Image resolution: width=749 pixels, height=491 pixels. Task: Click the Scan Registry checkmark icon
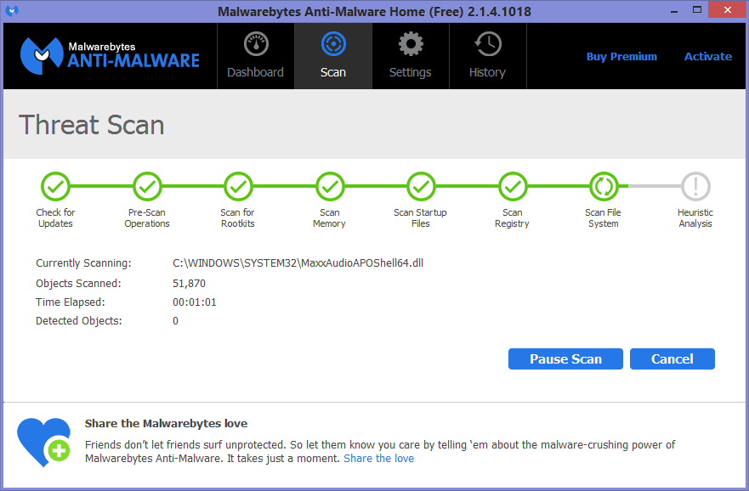click(513, 187)
